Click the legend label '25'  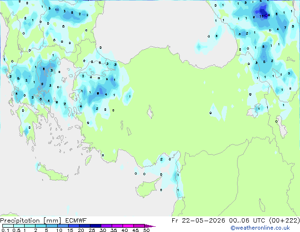point(92,230)
